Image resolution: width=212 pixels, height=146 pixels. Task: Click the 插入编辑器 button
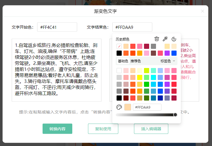coord(151,129)
